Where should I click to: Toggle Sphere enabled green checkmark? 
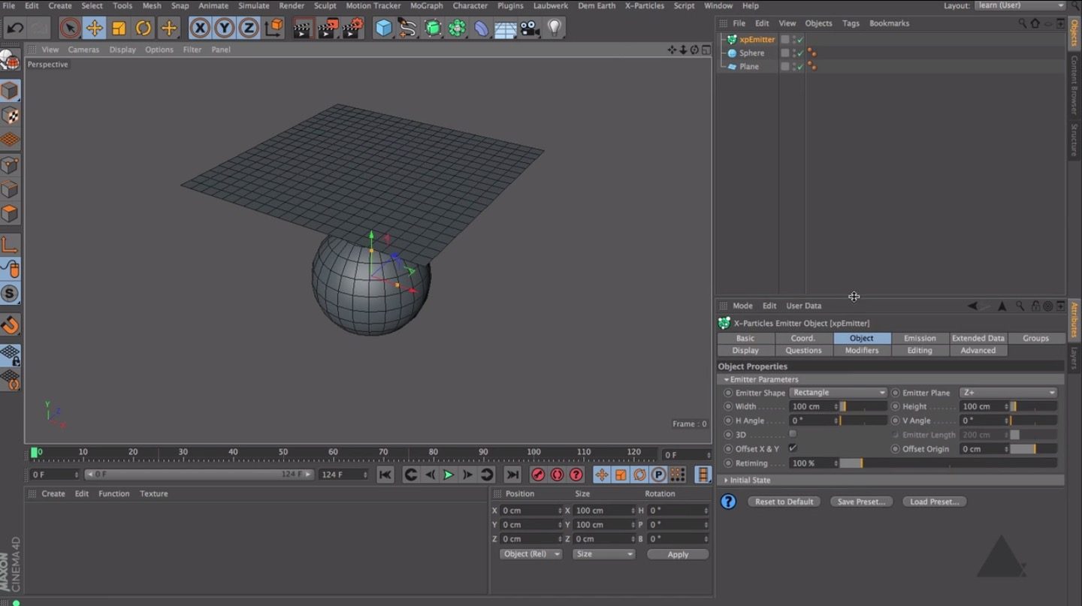(x=800, y=53)
